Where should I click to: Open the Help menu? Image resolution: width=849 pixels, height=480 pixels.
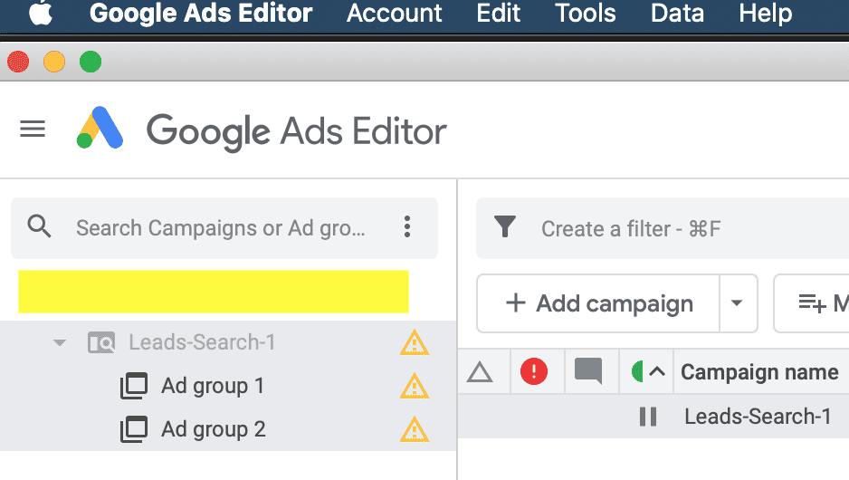[765, 13]
